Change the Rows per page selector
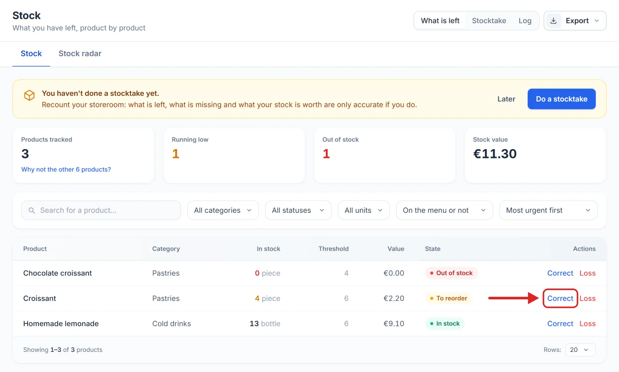The image size is (619, 372). click(x=580, y=350)
